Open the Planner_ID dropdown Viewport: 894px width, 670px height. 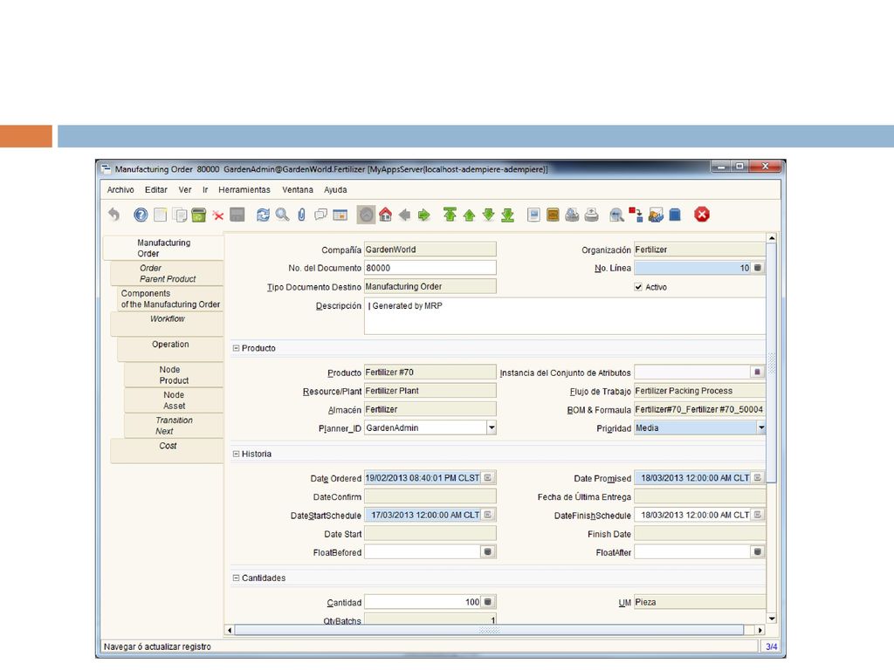coord(491,427)
